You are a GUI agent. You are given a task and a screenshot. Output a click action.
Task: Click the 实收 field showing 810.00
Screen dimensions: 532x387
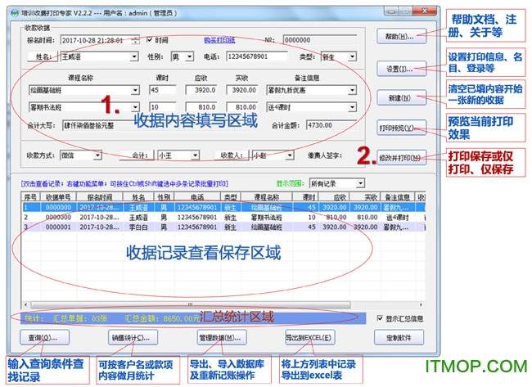pos(242,107)
